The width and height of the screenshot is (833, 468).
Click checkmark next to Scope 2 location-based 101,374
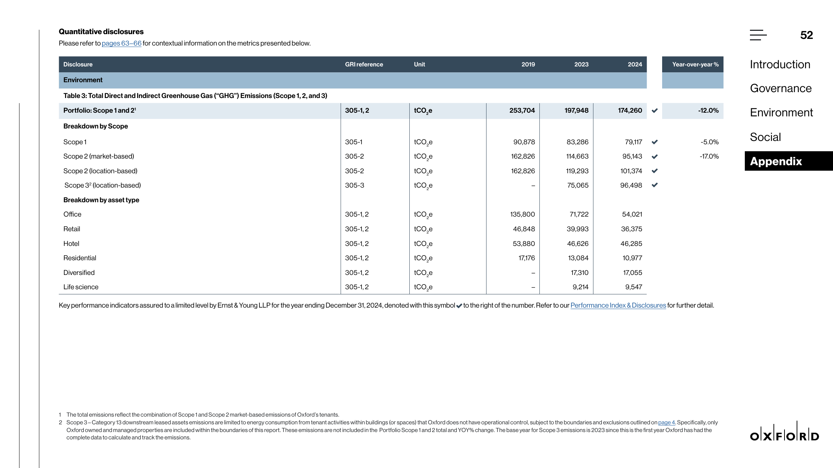click(x=654, y=171)
